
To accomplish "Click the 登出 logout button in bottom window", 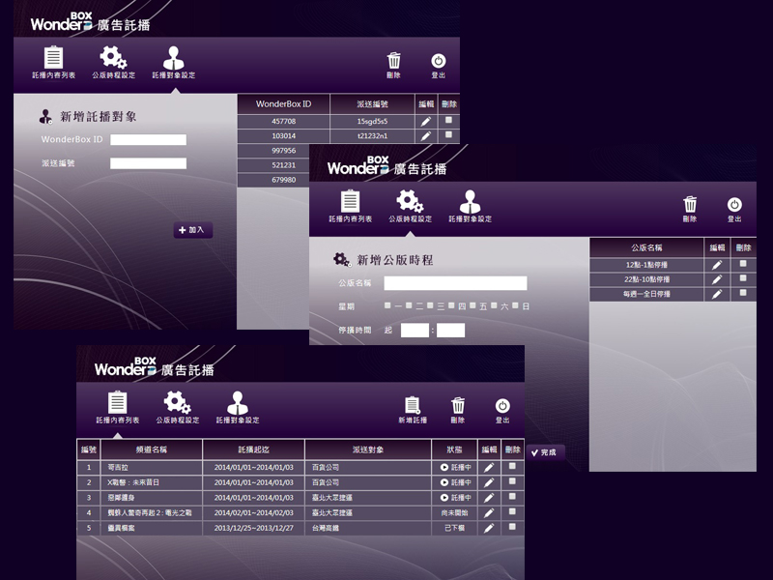I will click(502, 407).
